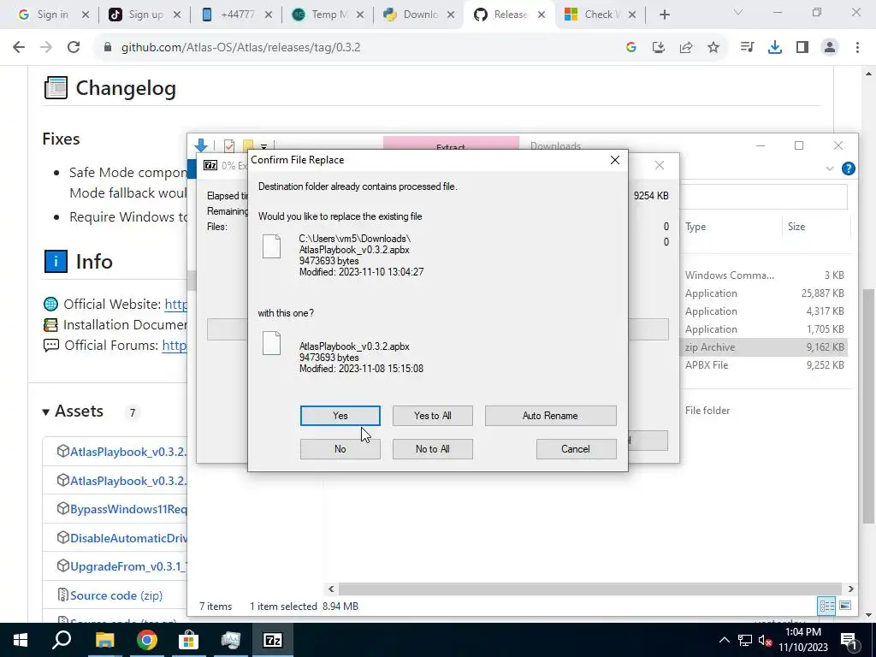The image size is (876, 657).
Task: Switch Explorer to large icons view
Action: (x=844, y=606)
